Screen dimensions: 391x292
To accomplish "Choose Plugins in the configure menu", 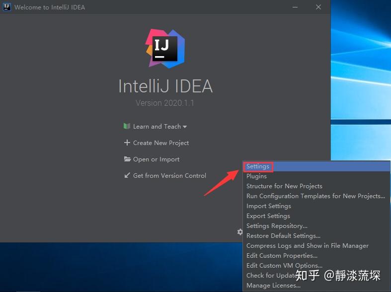I will [x=316, y=176].
